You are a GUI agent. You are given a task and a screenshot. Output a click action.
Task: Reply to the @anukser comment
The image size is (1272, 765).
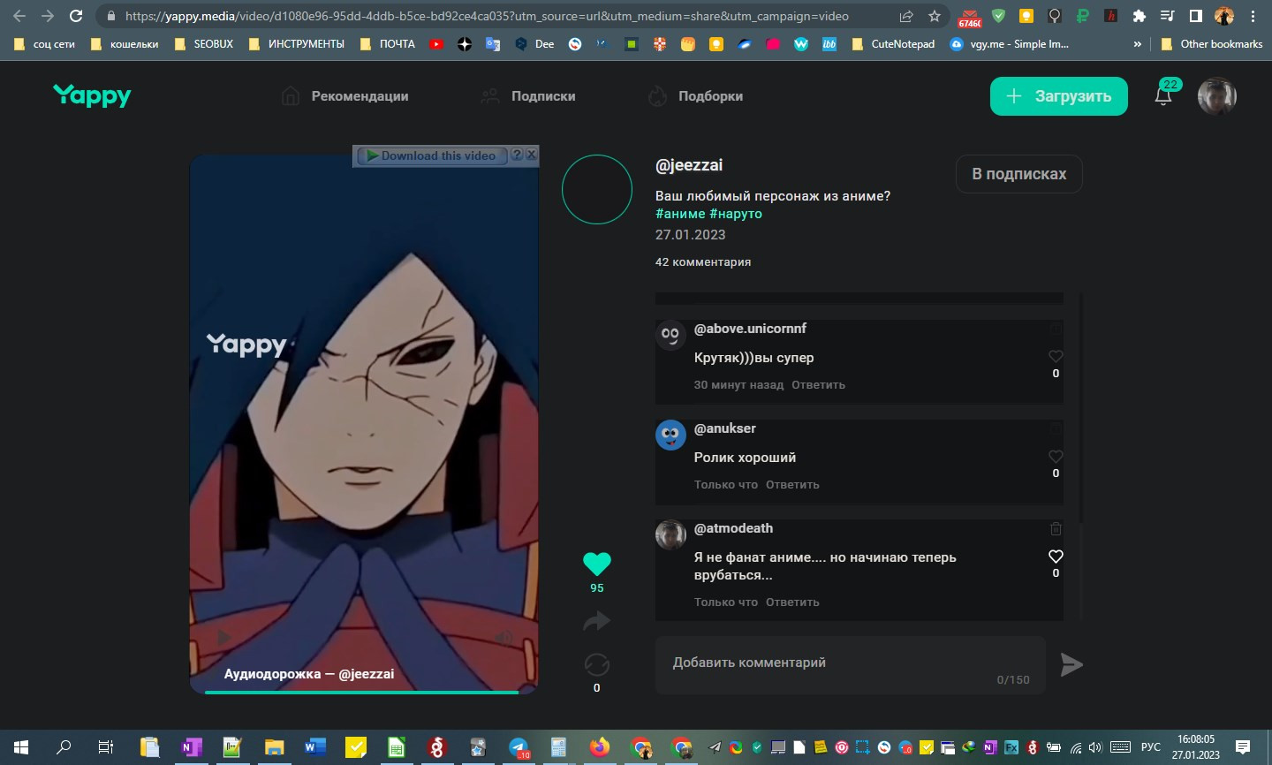(793, 485)
